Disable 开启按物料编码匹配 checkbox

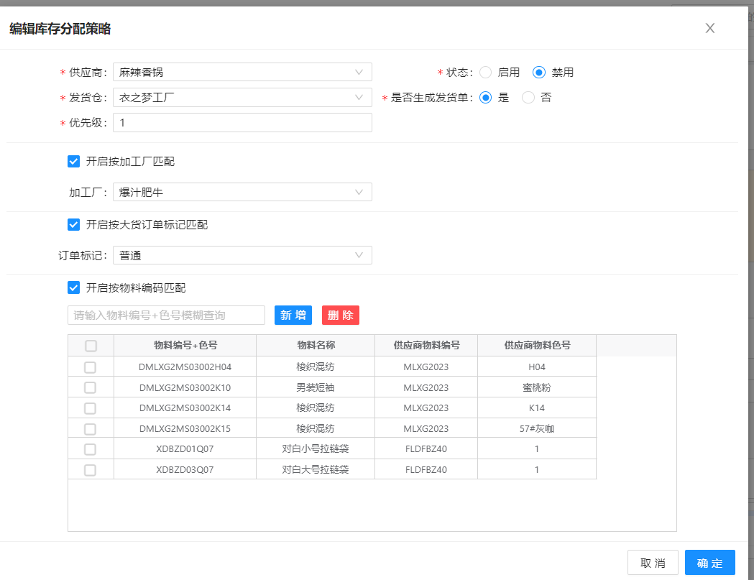[73, 287]
